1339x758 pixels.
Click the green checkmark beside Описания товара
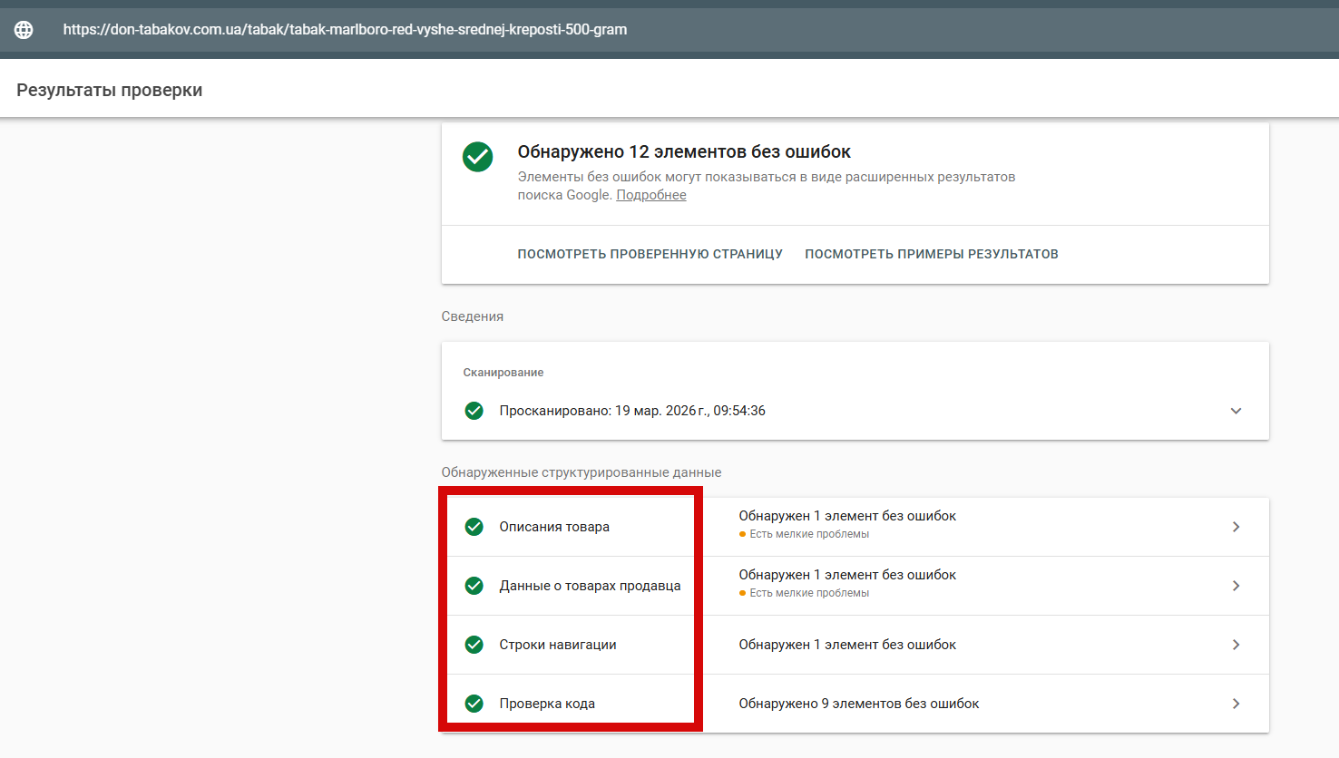click(x=474, y=527)
